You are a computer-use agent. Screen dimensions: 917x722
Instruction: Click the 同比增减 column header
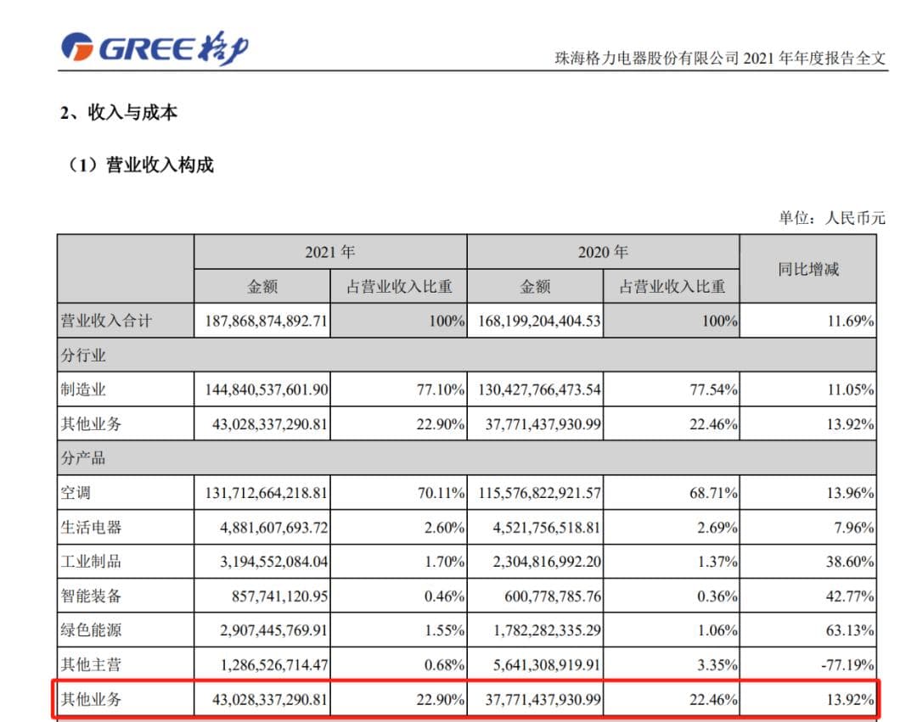tap(807, 269)
